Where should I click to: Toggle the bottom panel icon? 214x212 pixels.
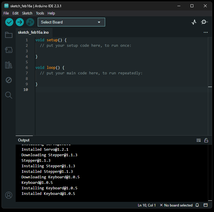point(206,205)
